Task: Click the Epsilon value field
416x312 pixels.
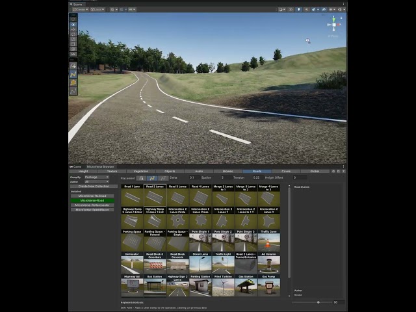Action: point(226,177)
